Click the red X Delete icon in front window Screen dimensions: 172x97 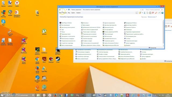[153, 13]
